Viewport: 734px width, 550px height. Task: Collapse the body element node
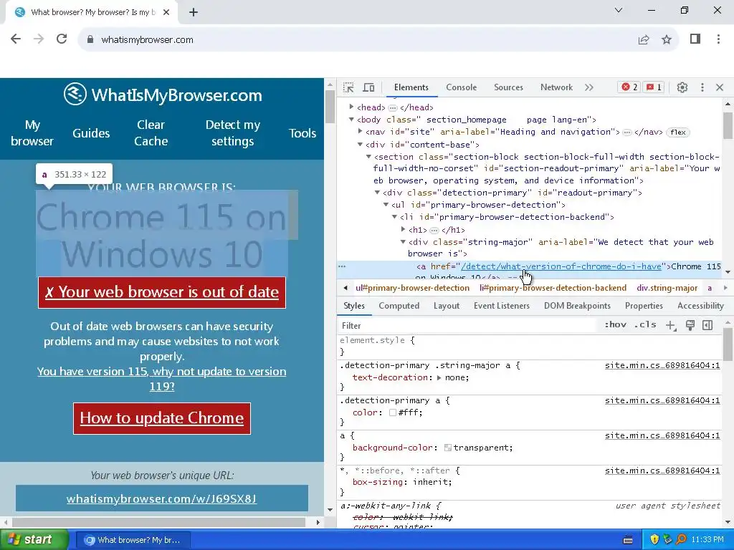(351, 120)
